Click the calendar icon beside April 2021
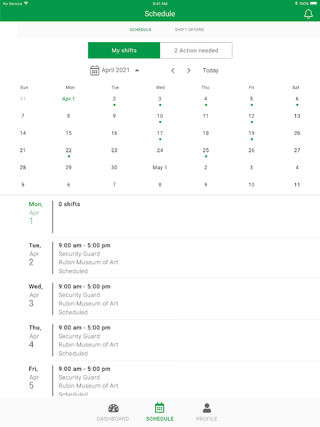The width and height of the screenshot is (320, 427). coord(94,70)
